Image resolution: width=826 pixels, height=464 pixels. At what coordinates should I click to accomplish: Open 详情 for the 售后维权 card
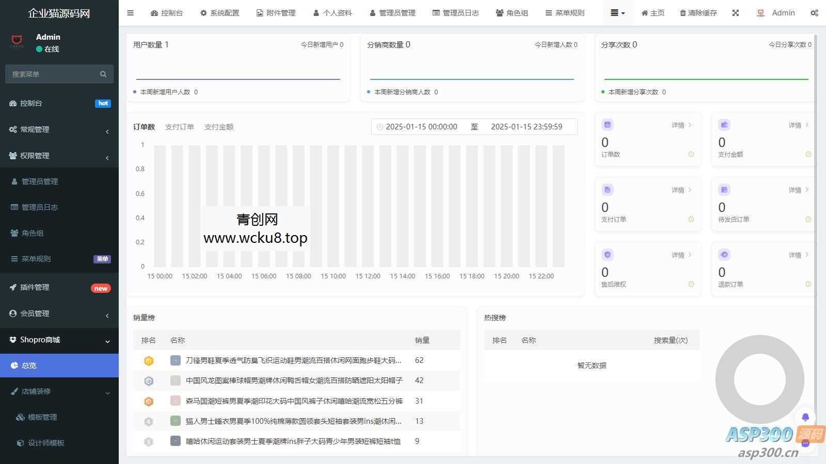678,255
